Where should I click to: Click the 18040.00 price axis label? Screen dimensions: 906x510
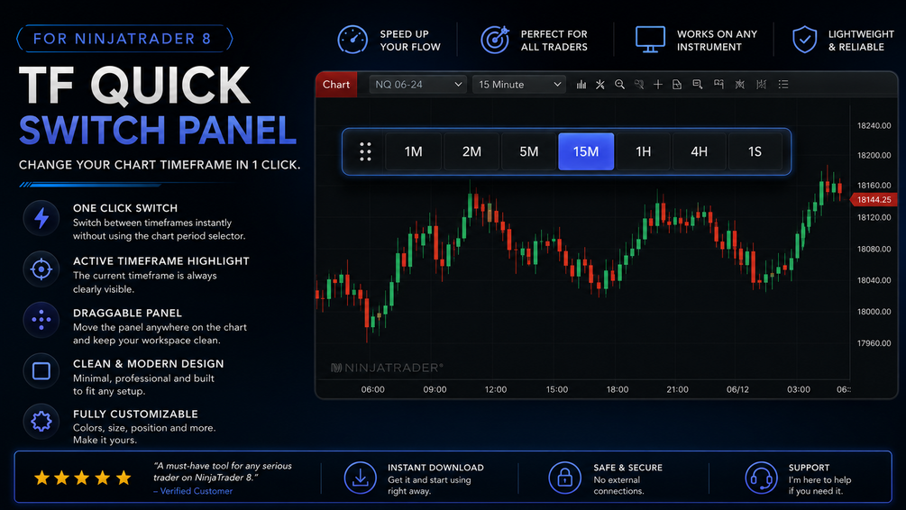click(x=874, y=280)
